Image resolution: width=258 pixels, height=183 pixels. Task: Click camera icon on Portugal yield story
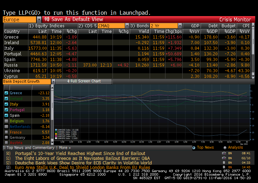[x=224, y=154]
